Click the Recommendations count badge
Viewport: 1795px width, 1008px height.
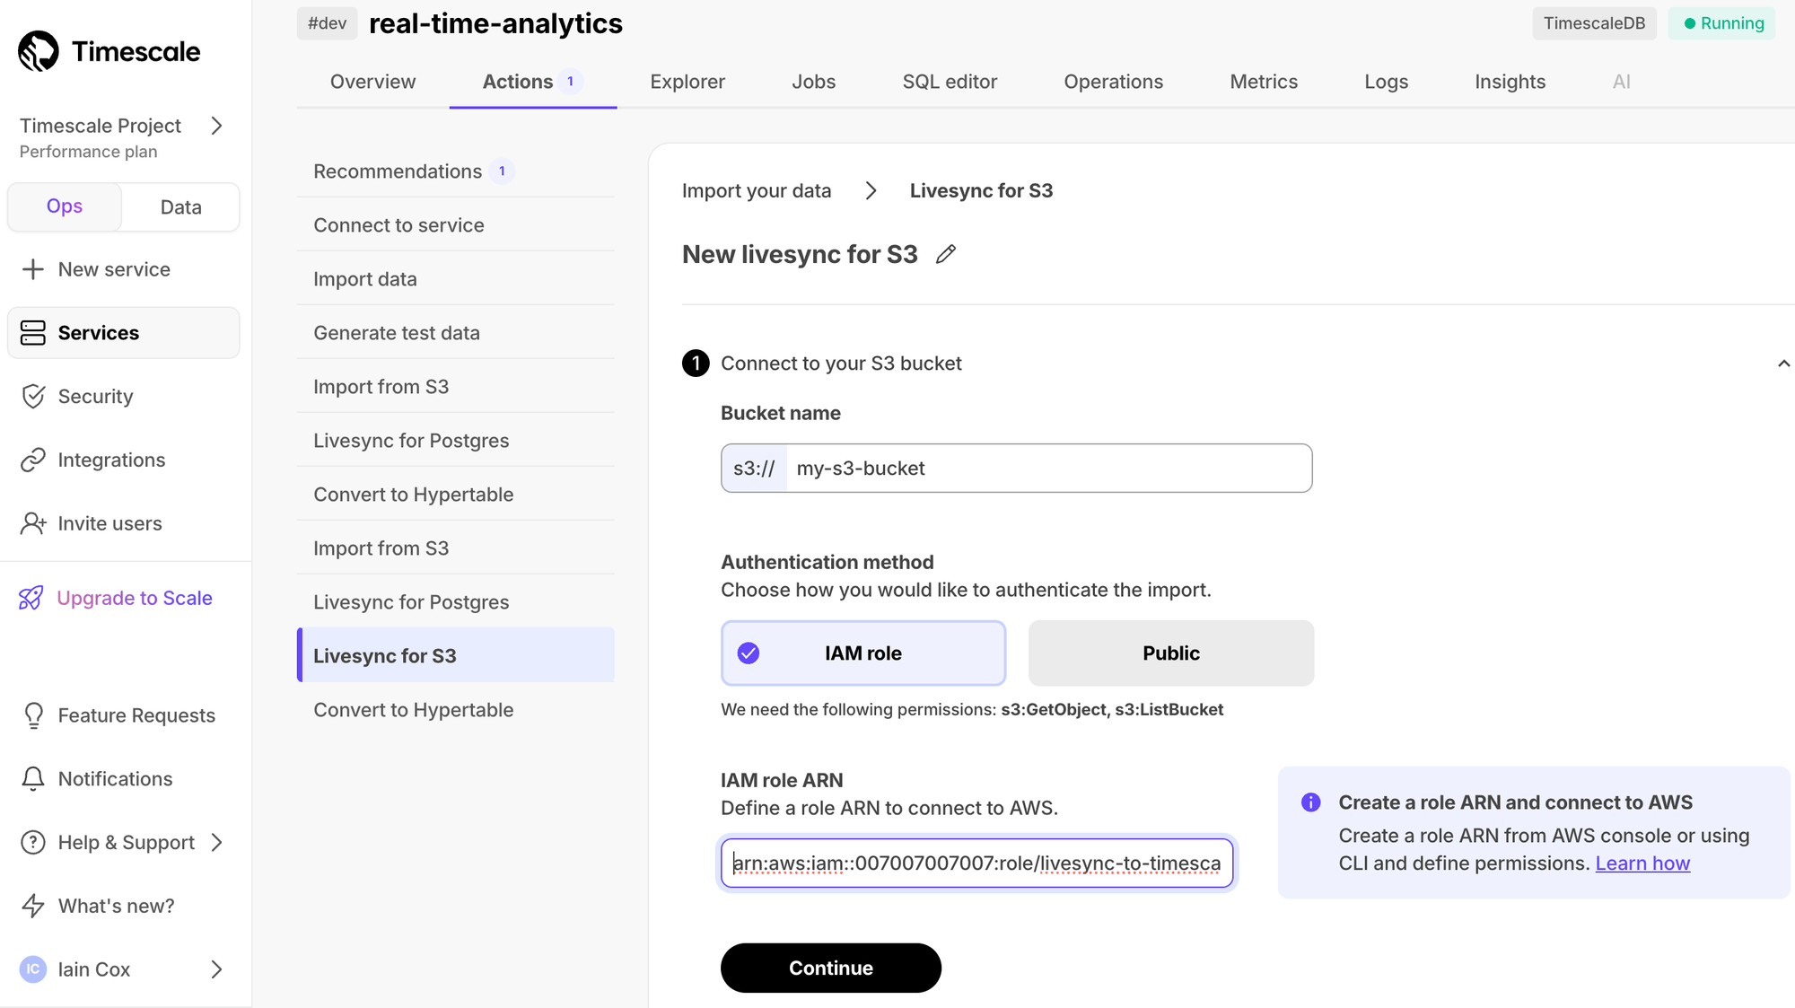[502, 171]
